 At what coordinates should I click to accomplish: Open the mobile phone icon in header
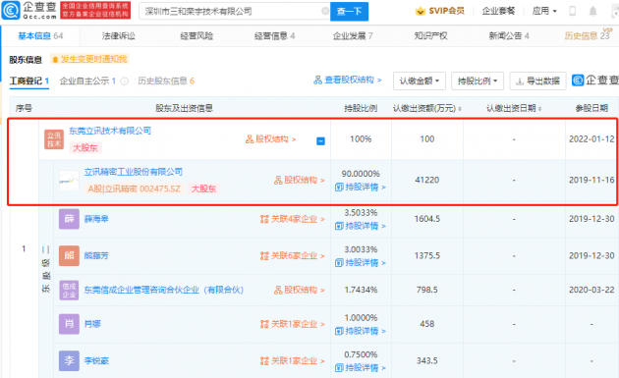coord(572,11)
